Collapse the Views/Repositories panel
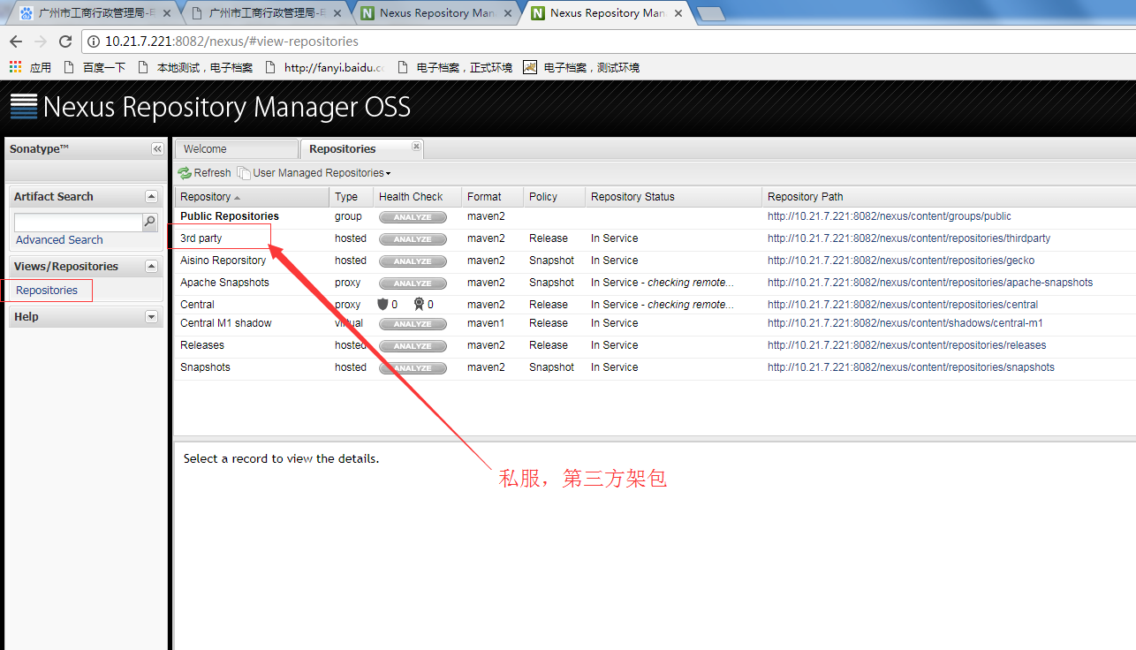 (x=151, y=267)
